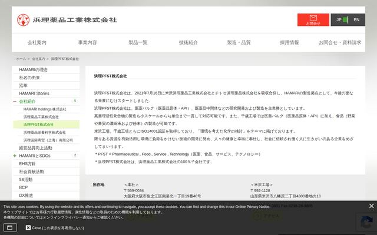
Task: Open HAMARI holdings 株式会社 sub-item
Action: (x=45, y=109)
